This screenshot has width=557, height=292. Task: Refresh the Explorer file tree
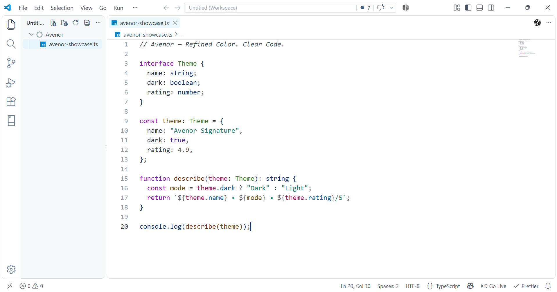point(76,23)
